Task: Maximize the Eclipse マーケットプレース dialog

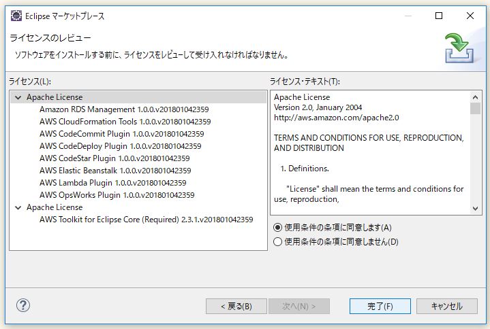Action: 439,16
